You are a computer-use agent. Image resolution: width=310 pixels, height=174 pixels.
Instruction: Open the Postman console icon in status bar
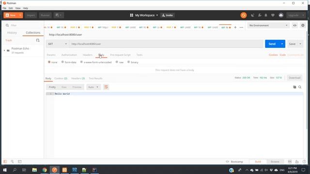[19, 161]
